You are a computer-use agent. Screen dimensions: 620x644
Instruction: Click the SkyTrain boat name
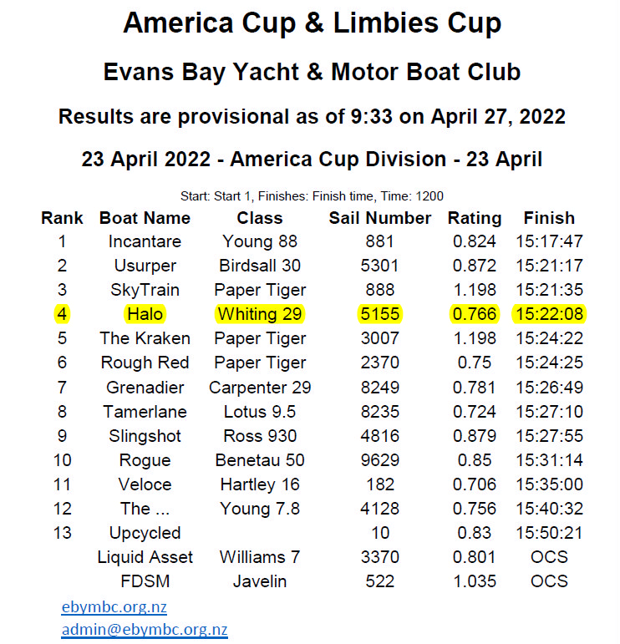(x=145, y=291)
